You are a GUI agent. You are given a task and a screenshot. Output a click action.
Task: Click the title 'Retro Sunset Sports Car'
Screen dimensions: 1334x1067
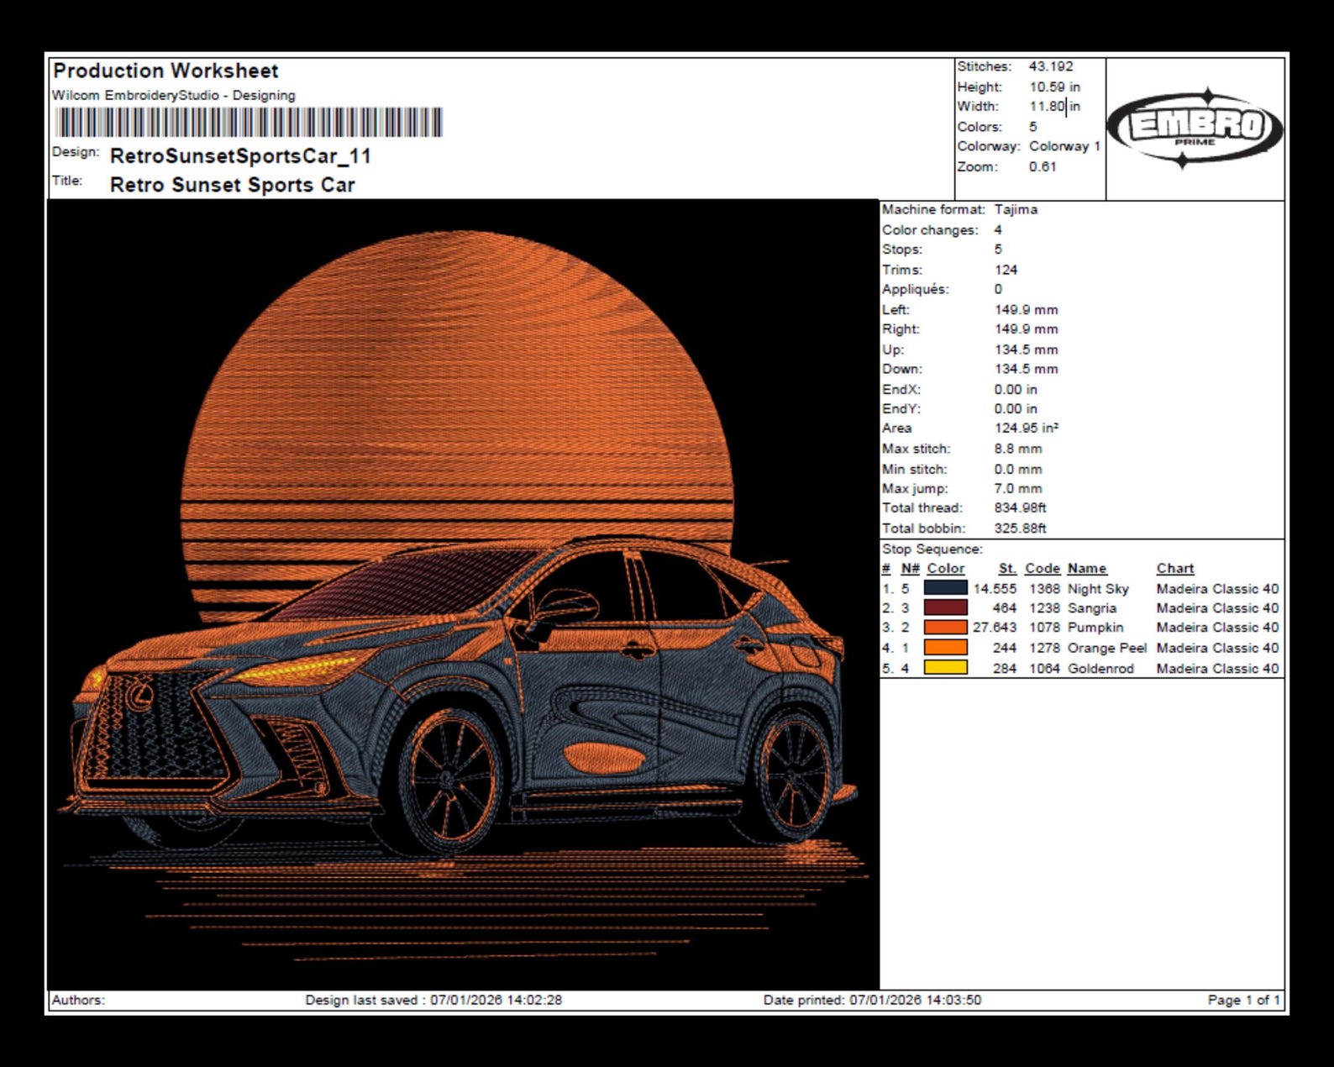233,185
